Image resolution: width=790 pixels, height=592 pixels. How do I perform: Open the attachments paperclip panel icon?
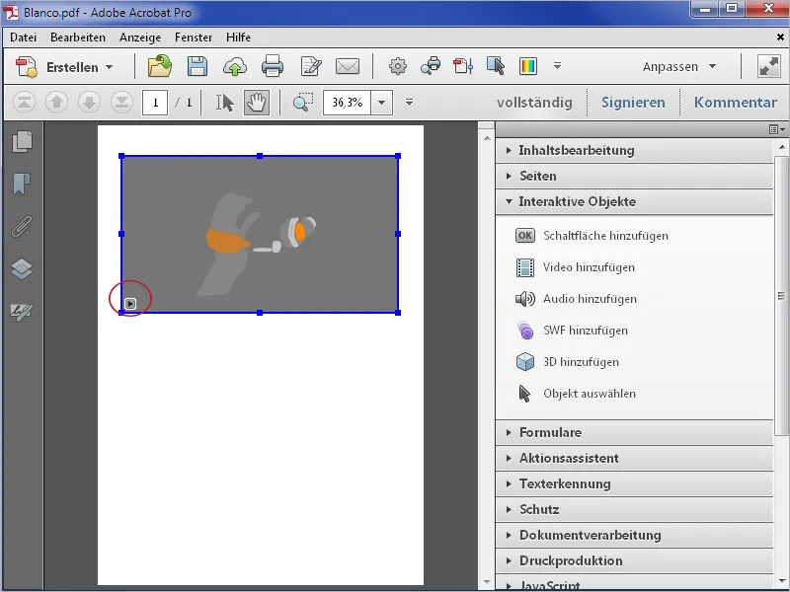tap(22, 227)
